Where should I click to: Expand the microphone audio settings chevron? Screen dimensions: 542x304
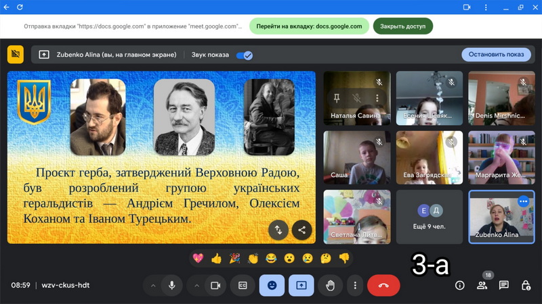(x=153, y=286)
